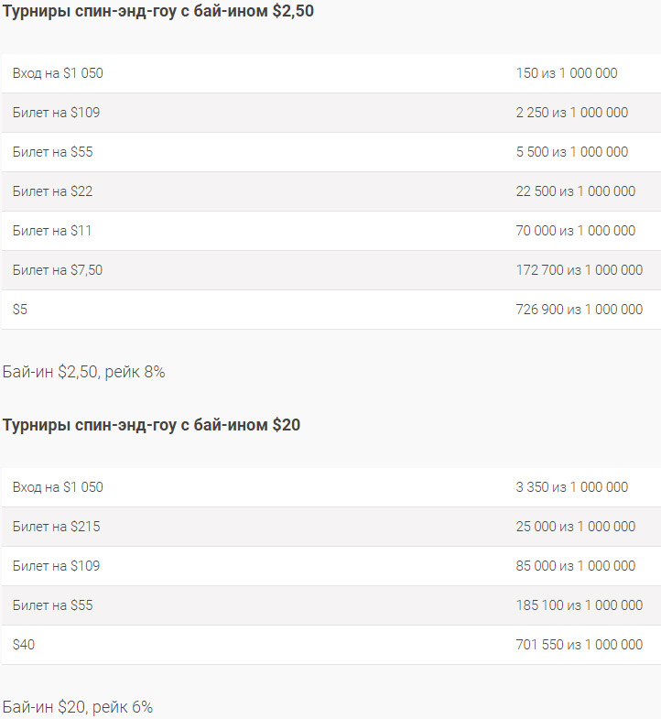Click the "Бай-ин $20, рейк 6%" text
Screen dimensions: 661x719
[78, 707]
